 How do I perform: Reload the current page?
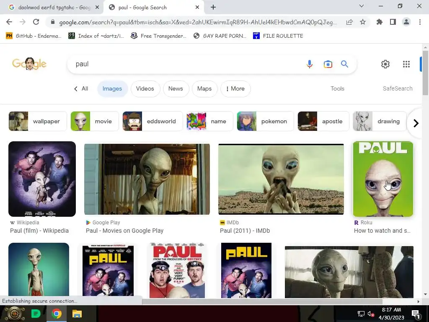pos(36,22)
